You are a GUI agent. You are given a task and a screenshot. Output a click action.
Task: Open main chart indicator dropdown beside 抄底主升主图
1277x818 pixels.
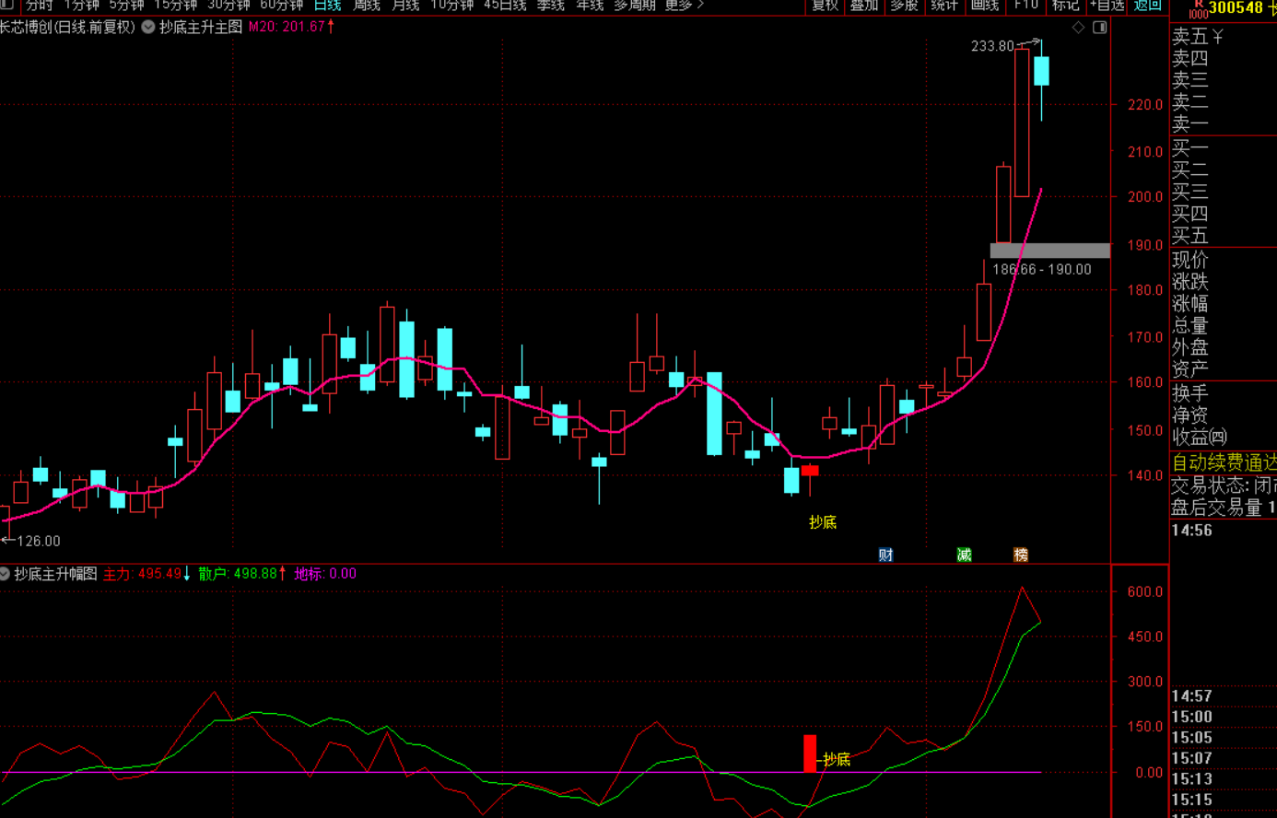pyautogui.click(x=148, y=28)
